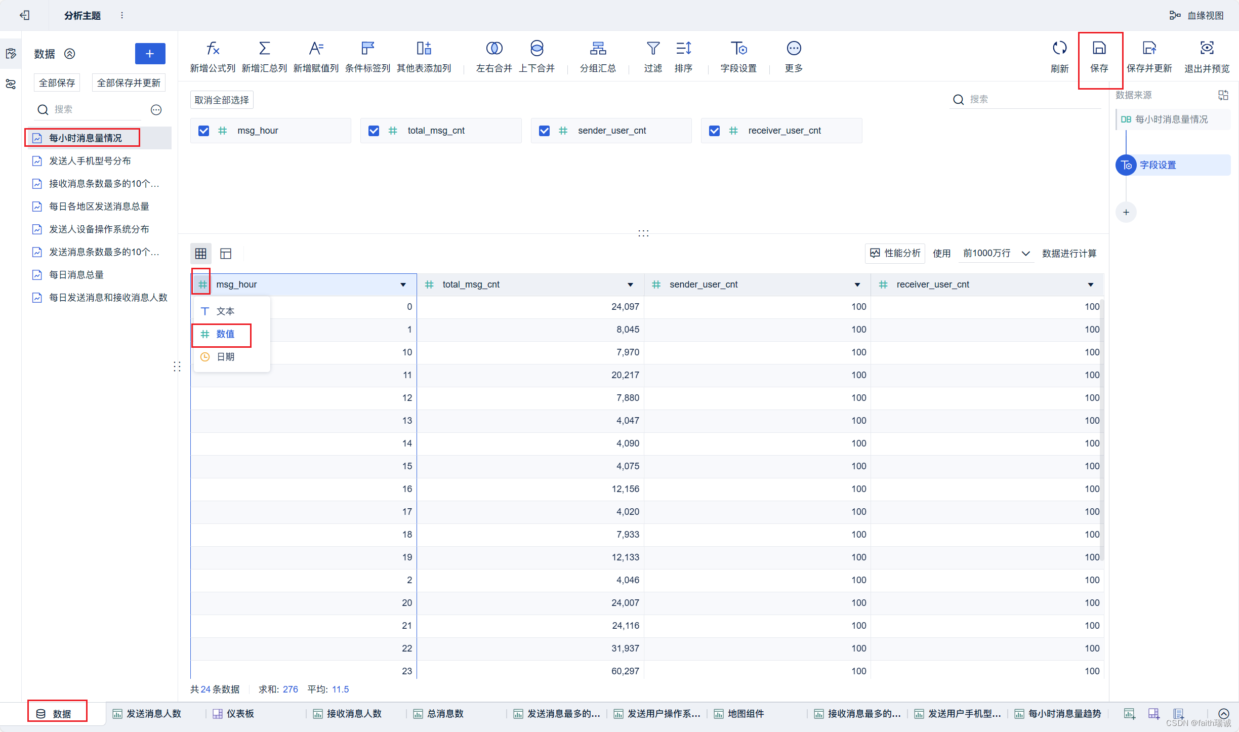
Task: Click the 刷新 refresh icon
Action: coord(1059,49)
